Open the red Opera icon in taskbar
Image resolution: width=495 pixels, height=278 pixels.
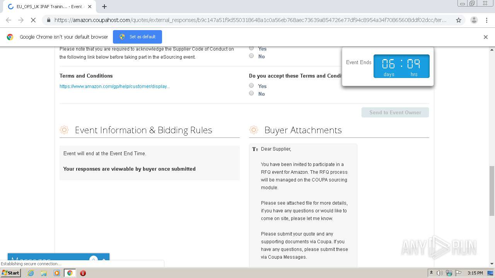(x=83, y=273)
